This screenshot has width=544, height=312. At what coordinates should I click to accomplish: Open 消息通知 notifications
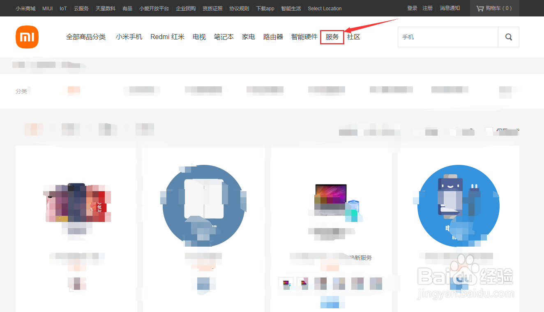[450, 8]
